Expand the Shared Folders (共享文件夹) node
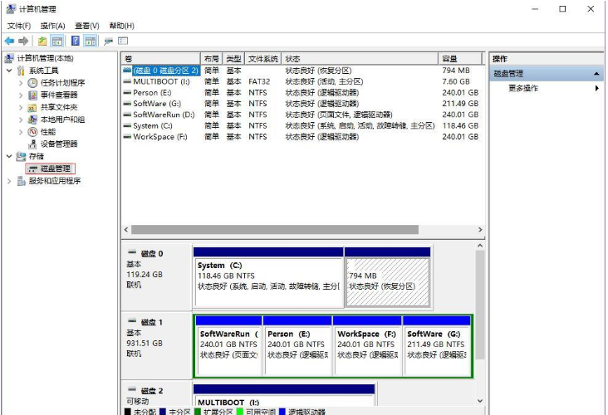 click(21, 108)
